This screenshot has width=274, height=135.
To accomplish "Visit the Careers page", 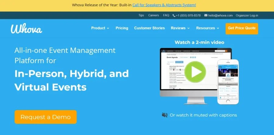I will (153, 15).
